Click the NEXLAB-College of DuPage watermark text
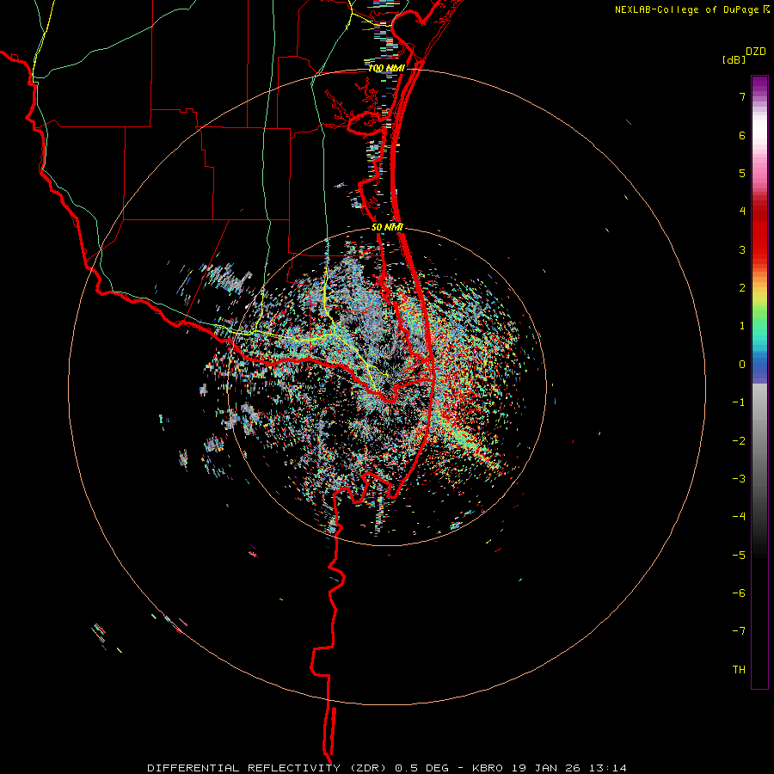774x774 pixels. (688, 9)
